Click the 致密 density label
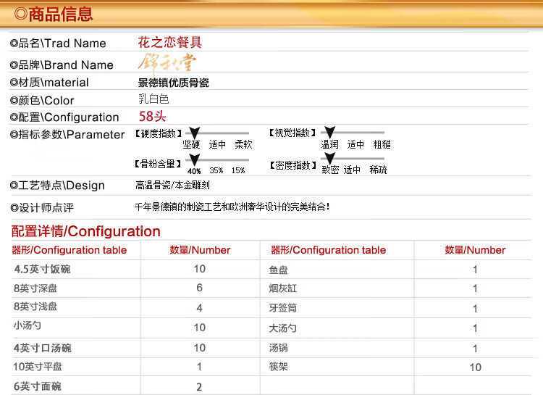The image size is (543, 395). click(330, 170)
